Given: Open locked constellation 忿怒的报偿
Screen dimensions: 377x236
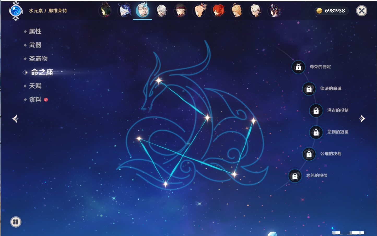Looking at the screenshot, I should pos(295,176).
